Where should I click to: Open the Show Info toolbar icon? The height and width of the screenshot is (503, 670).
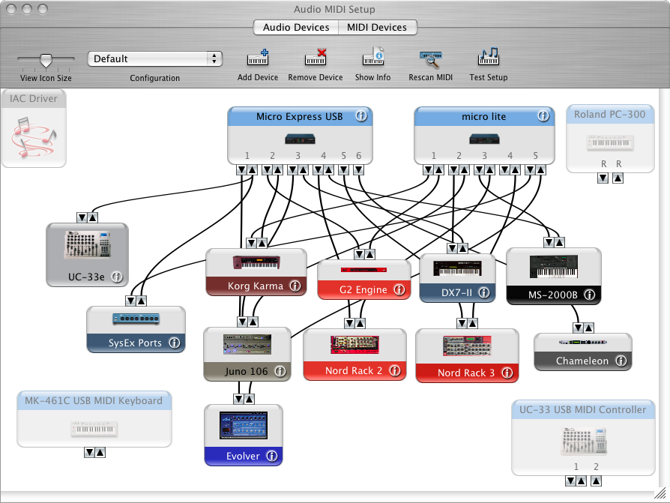[x=373, y=57]
